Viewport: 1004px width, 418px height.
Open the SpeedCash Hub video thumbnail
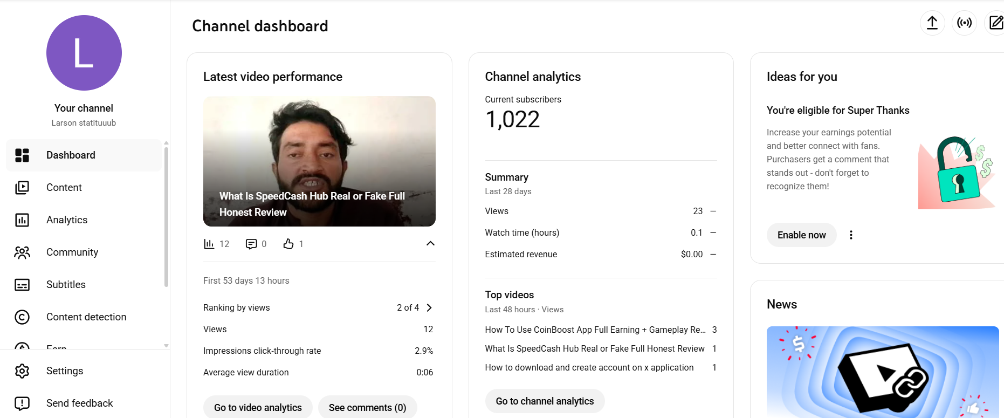(319, 161)
